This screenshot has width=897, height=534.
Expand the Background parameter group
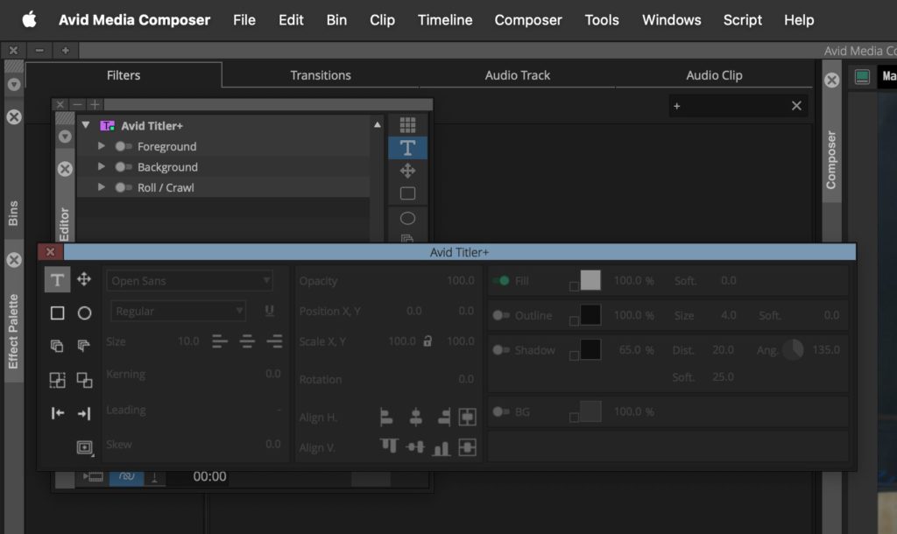(x=102, y=166)
